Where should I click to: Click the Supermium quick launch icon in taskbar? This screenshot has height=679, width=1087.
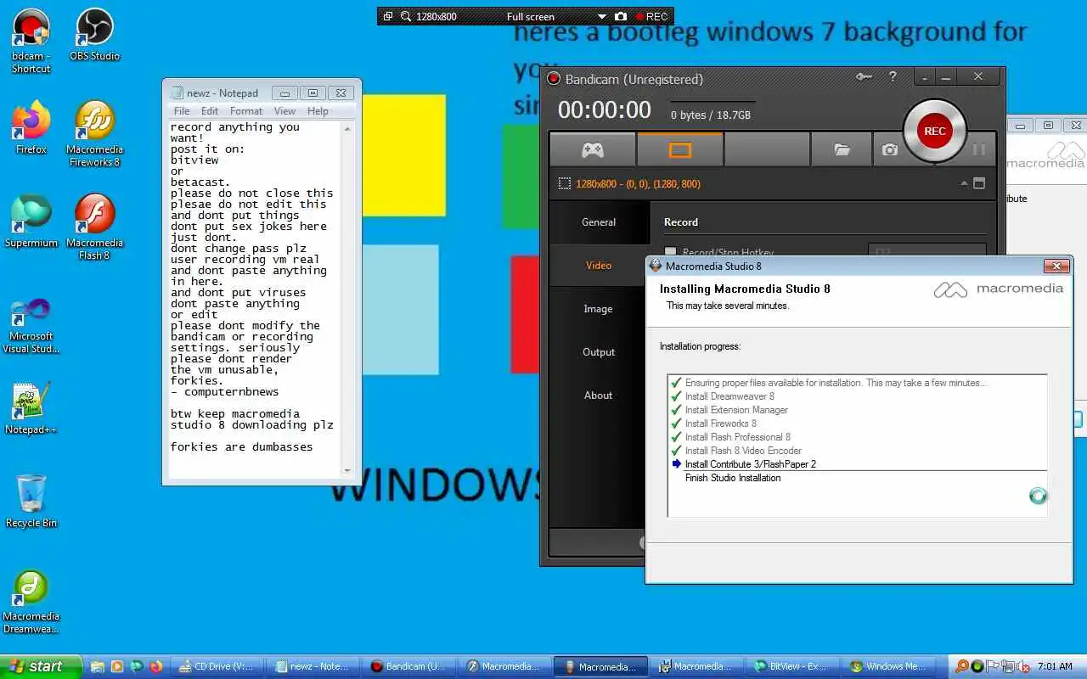coord(136,666)
